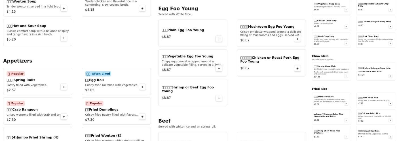Add Mushroom Egg Foo Young to cart
The image size is (397, 141).
tap(297, 39)
